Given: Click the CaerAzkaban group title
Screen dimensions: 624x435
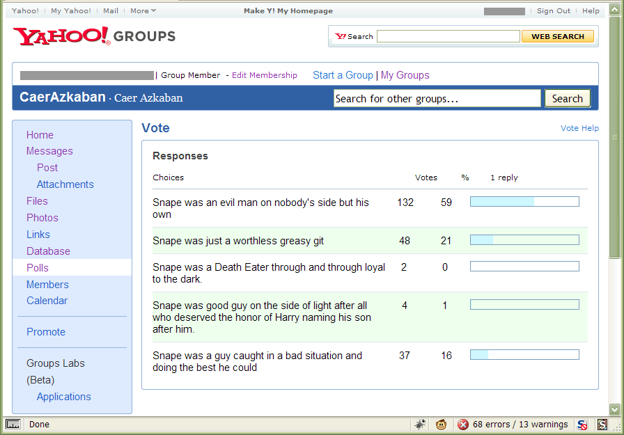Looking at the screenshot, I should click(63, 97).
